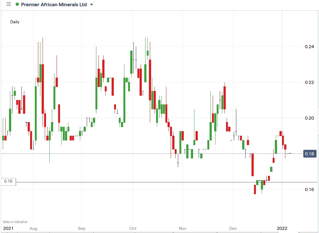Click the 2022 label on time axis
This screenshot has width=319, height=233.
(282, 228)
